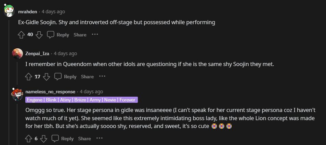This screenshot has height=145, width=326.
Task: Upvote mrahden's comment about Soojin
Action: [21, 34]
